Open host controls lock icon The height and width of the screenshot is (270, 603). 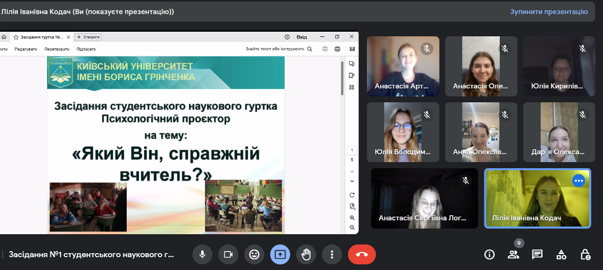pyautogui.click(x=585, y=254)
